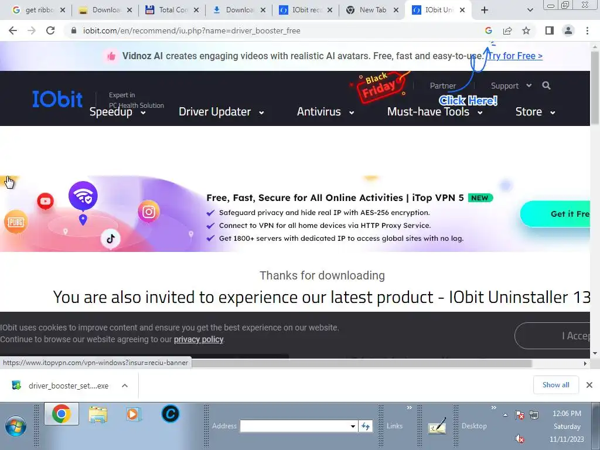Click the Action Center flag tray icon
The image size is (600, 450).
[520, 415]
